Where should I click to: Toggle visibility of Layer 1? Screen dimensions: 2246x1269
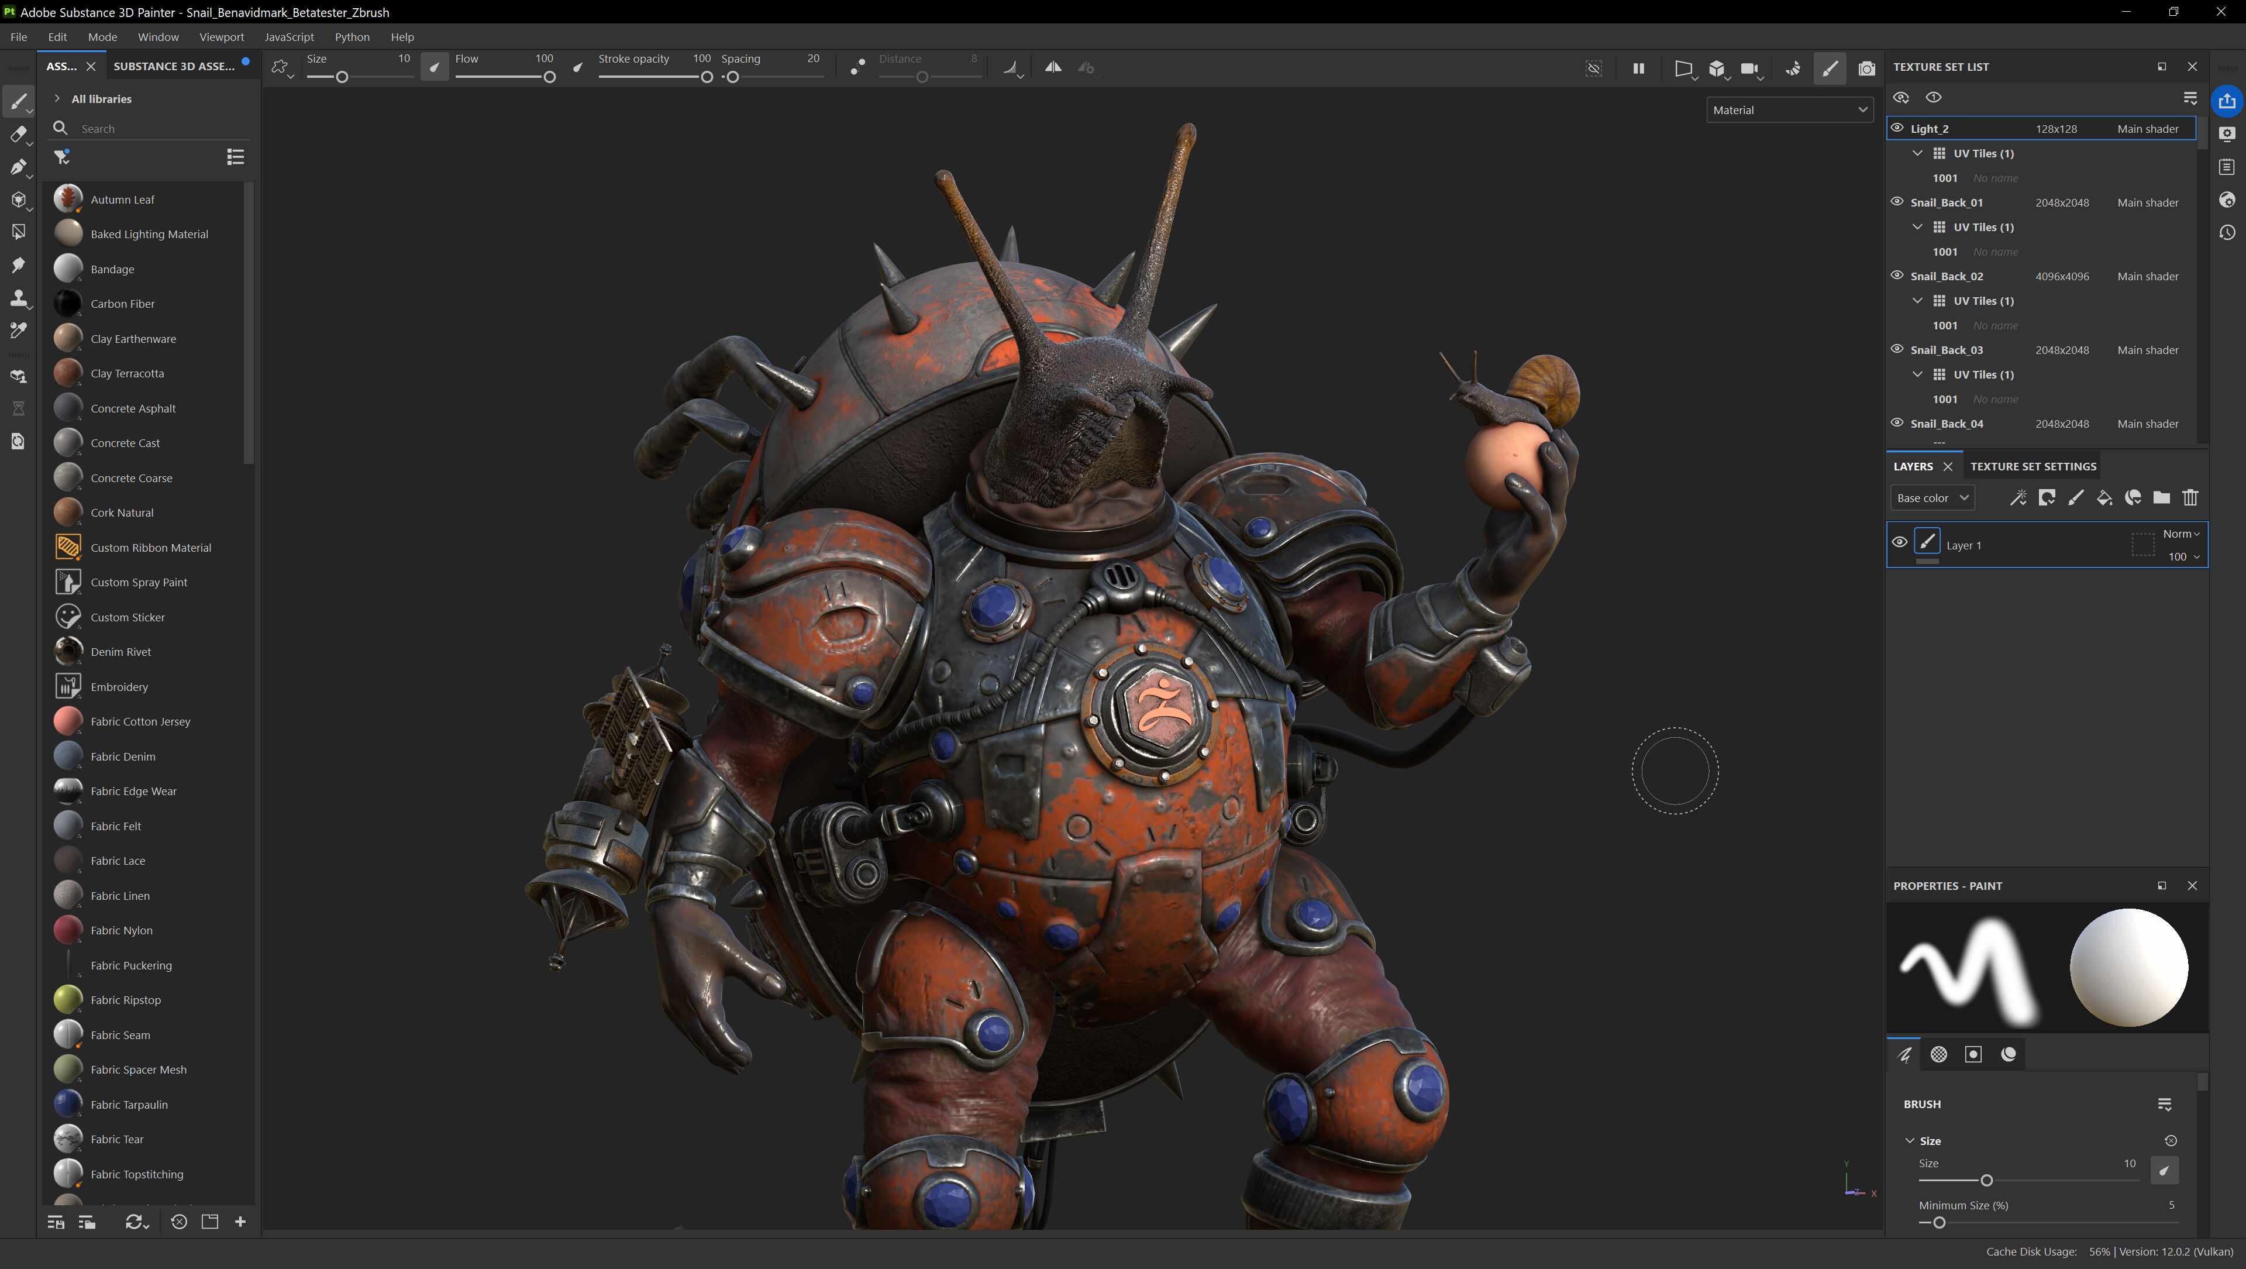1899,542
